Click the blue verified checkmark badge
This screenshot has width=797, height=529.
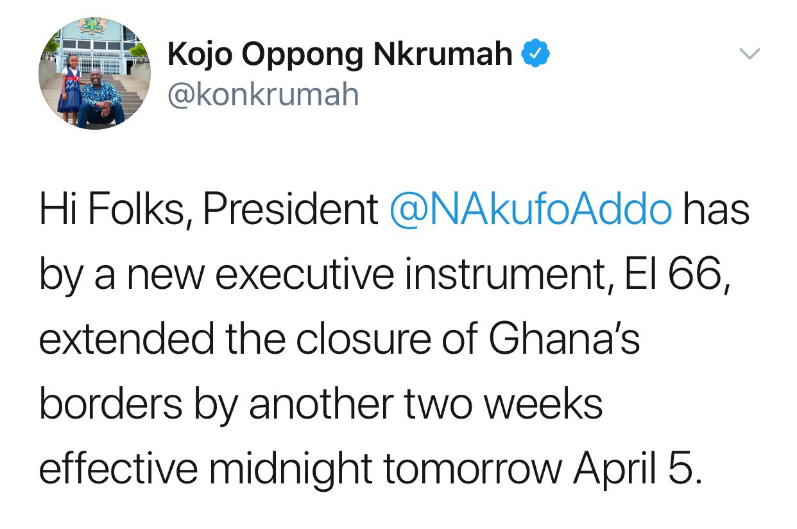pyautogui.click(x=536, y=56)
